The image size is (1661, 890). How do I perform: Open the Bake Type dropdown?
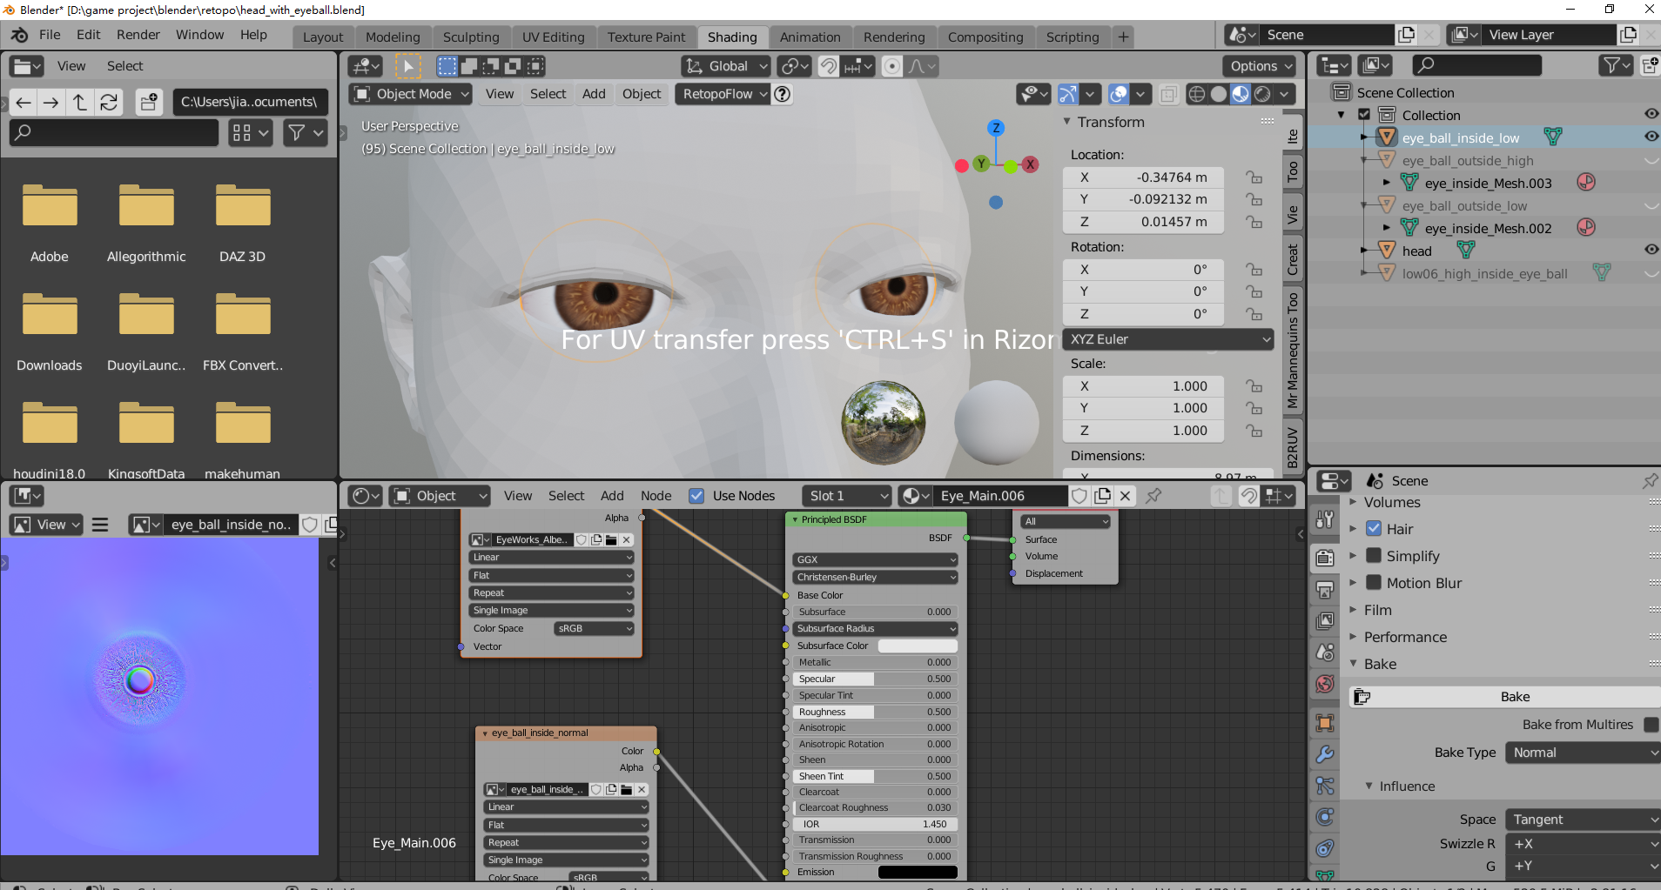1584,753
